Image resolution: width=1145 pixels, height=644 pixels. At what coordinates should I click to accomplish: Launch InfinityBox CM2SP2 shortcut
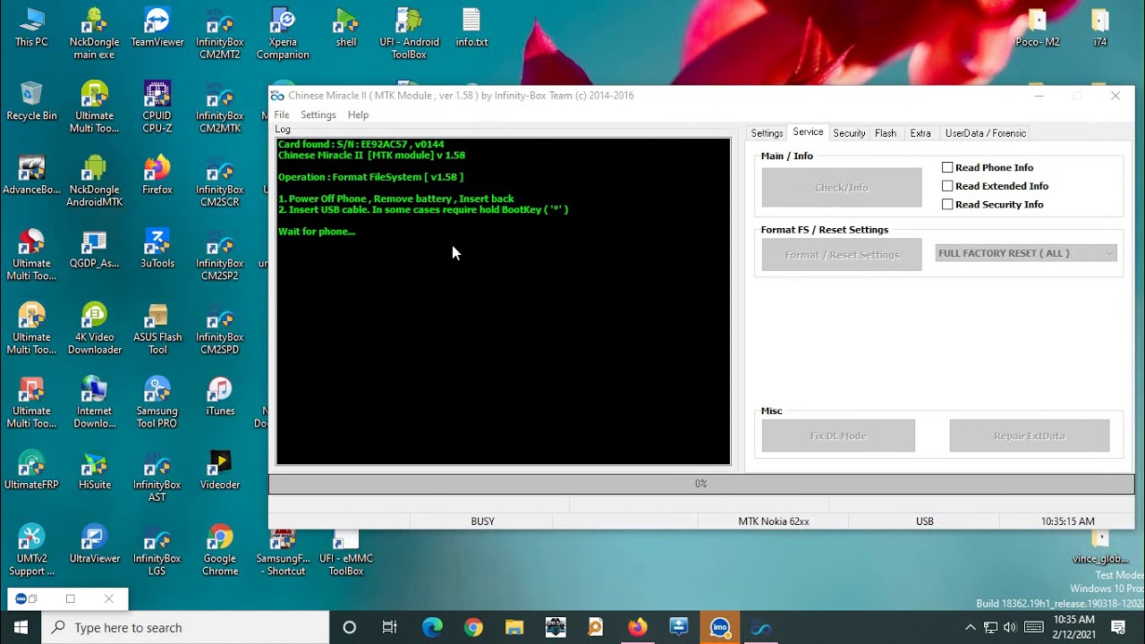point(220,255)
